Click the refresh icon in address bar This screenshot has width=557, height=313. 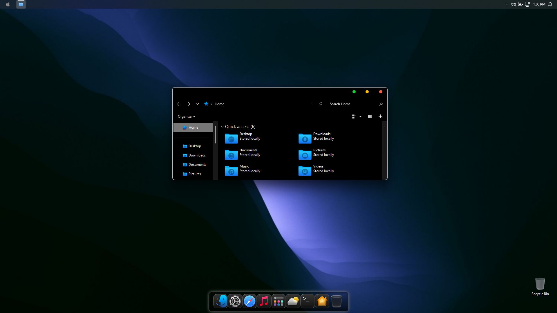point(321,104)
